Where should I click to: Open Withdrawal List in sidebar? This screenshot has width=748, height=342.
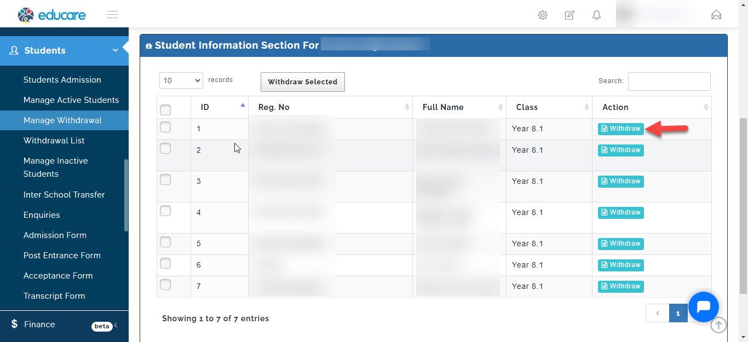point(54,141)
